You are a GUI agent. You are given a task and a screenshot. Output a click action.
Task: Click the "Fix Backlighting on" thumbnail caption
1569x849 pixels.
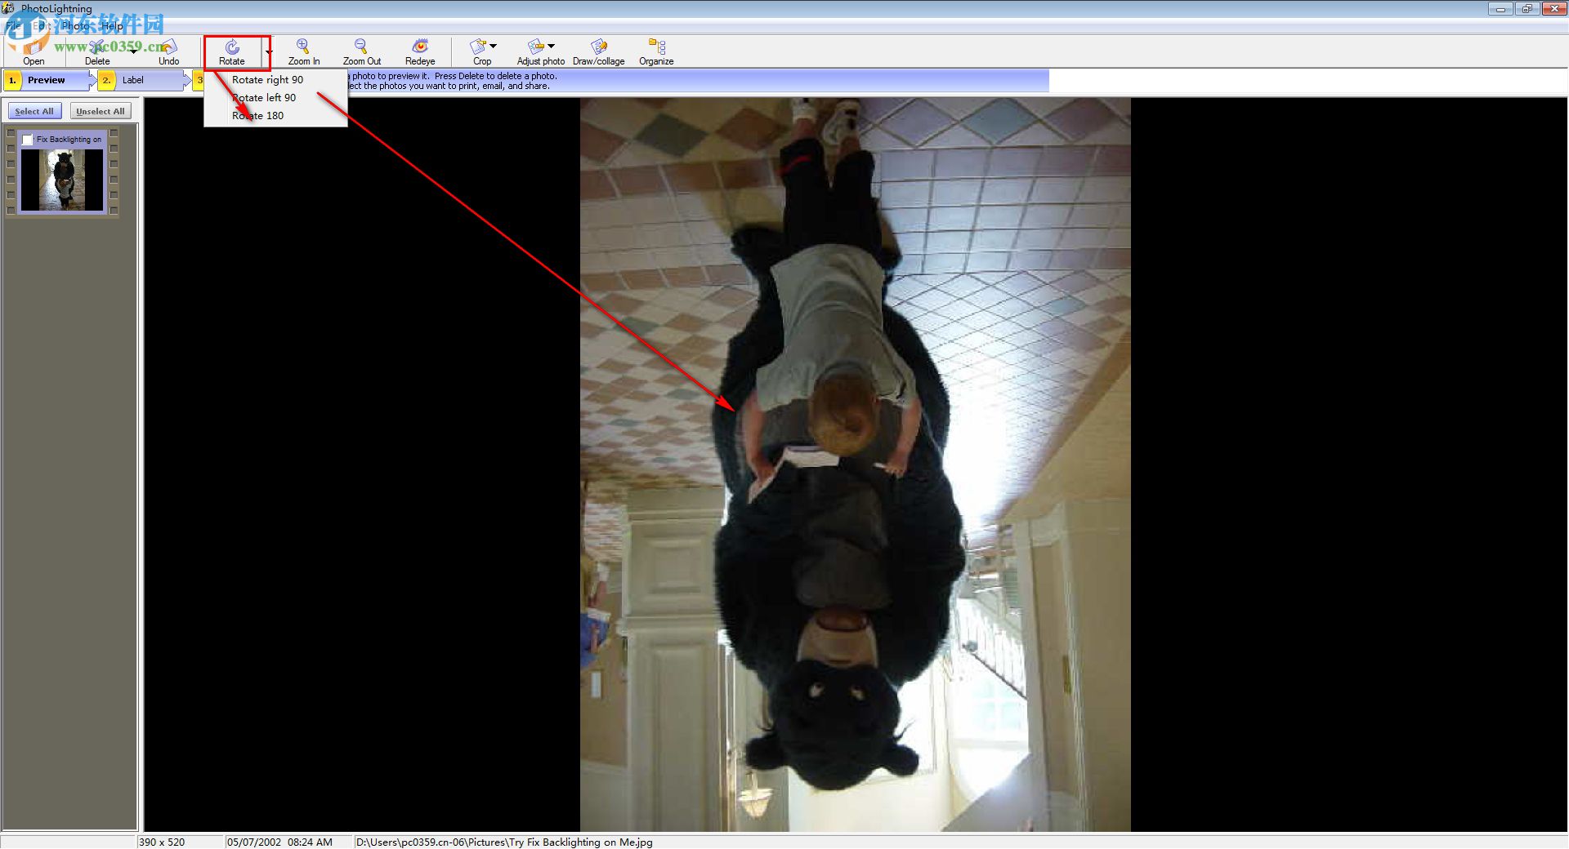click(x=69, y=140)
